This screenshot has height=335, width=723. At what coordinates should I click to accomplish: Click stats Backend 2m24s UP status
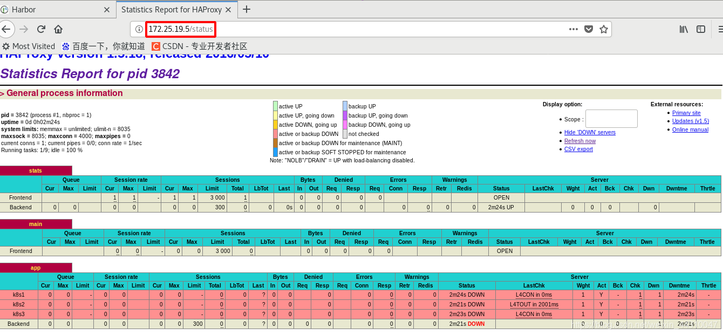[501, 207]
